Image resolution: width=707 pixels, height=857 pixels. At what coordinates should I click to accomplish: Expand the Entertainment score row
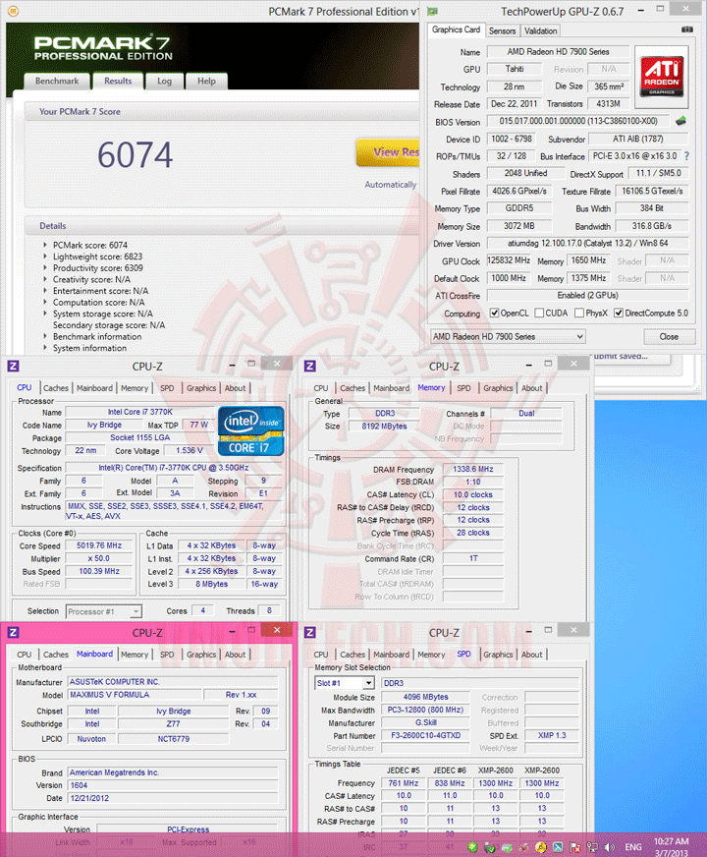click(45, 291)
